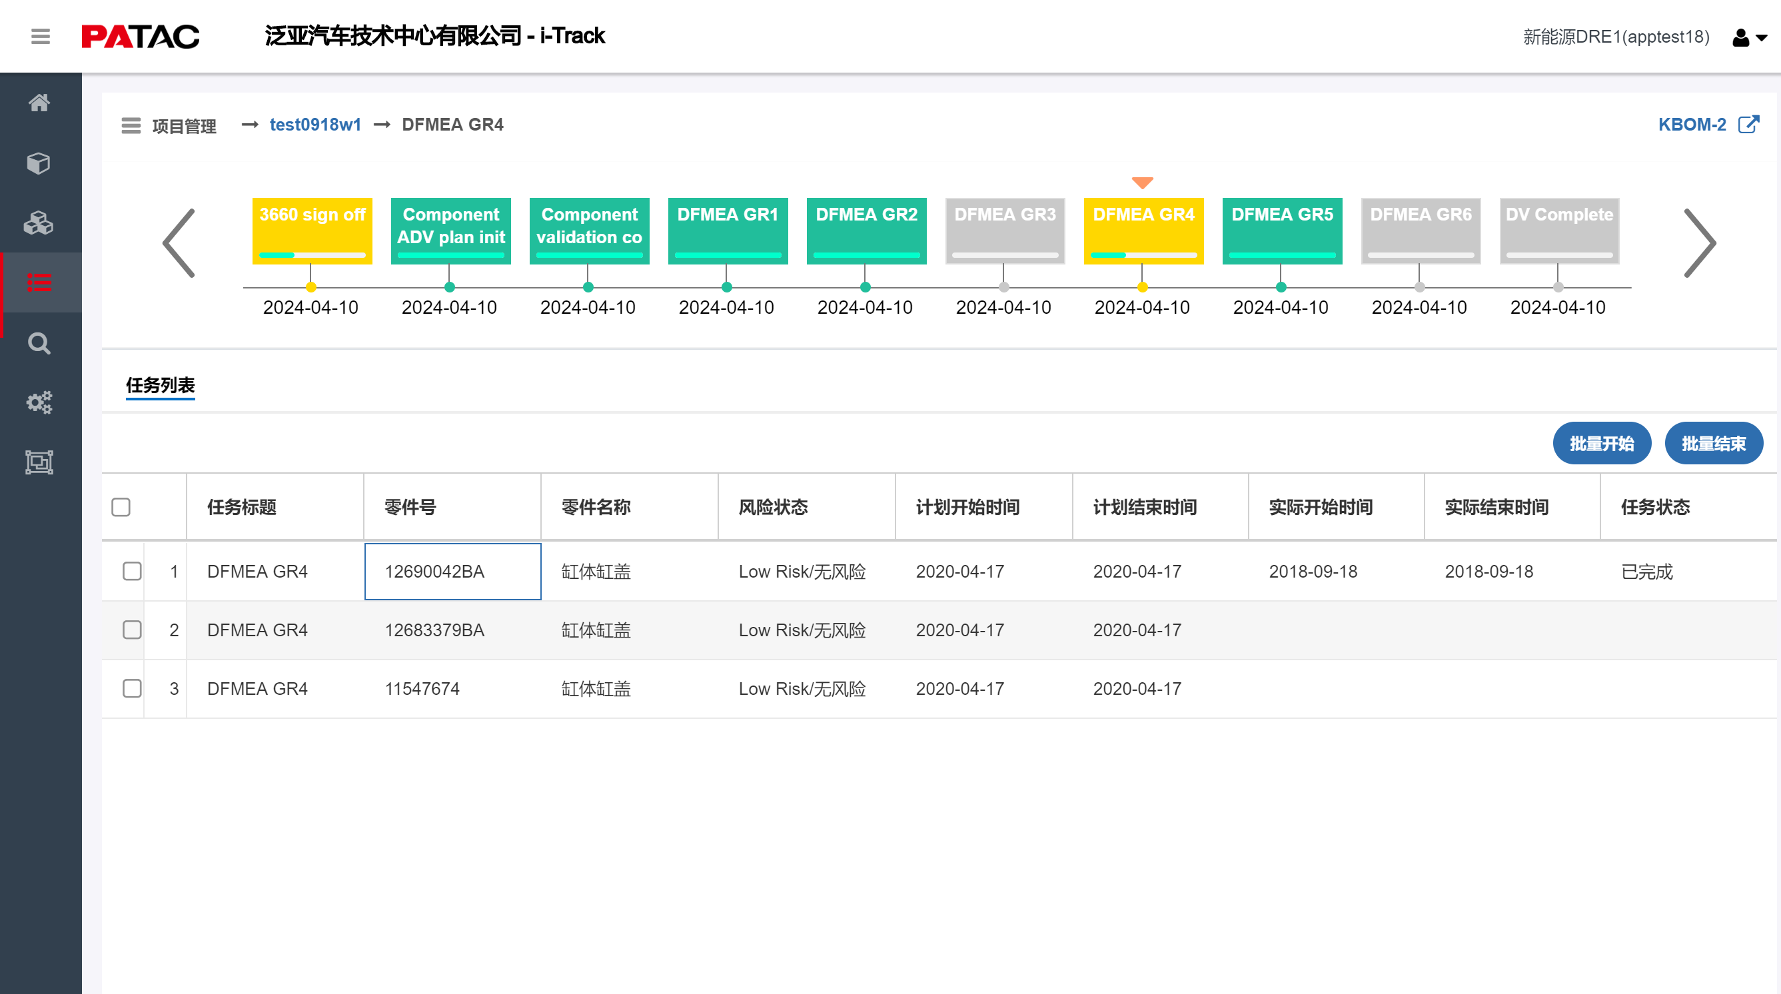The image size is (1781, 994).
Task: Click the username 新能源DRE1(apptest18)
Action: click(x=1616, y=37)
